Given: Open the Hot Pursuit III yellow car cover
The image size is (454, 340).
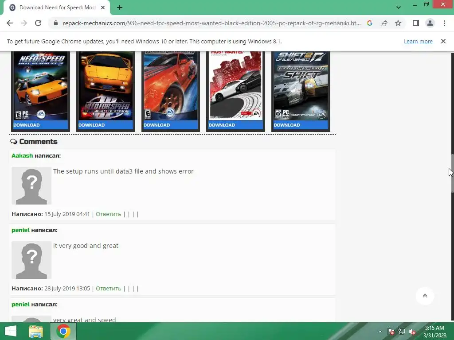Looking at the screenshot, I should click(106, 86).
